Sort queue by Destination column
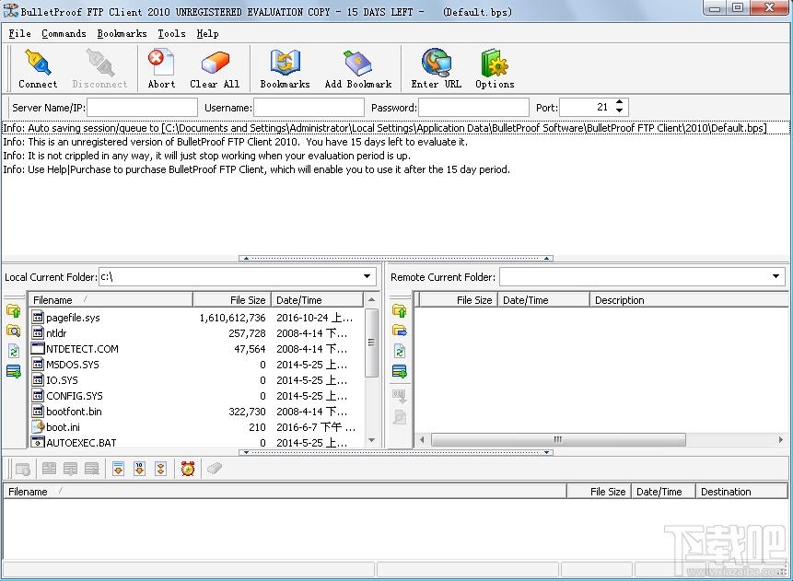 [x=741, y=492]
